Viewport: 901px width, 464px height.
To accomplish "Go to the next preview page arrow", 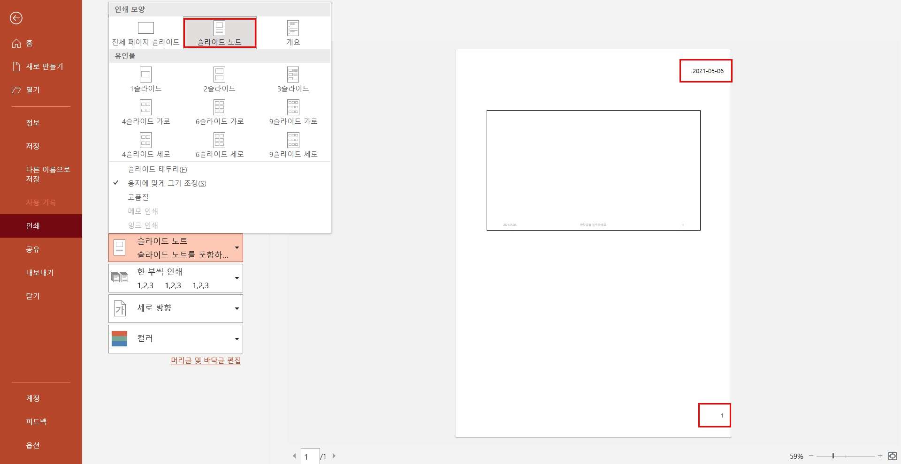I will [334, 456].
